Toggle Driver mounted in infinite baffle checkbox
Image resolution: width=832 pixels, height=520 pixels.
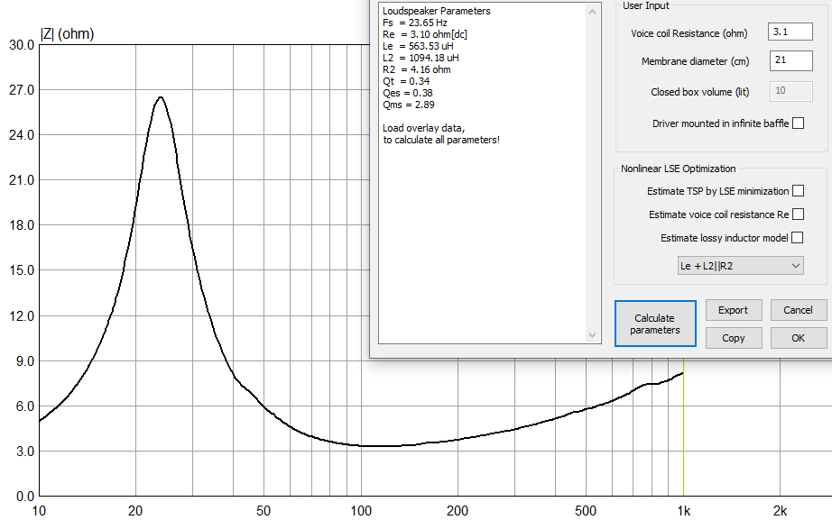click(798, 123)
